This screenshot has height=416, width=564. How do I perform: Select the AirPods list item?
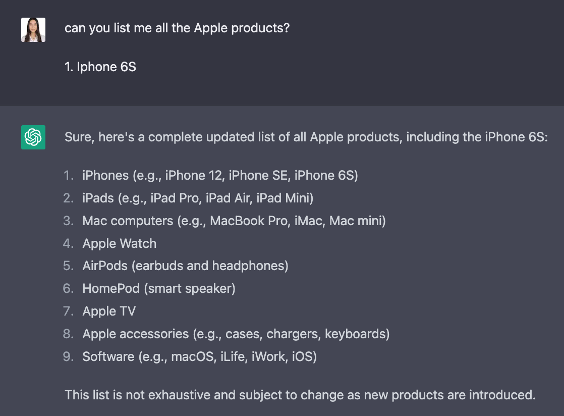point(185,266)
